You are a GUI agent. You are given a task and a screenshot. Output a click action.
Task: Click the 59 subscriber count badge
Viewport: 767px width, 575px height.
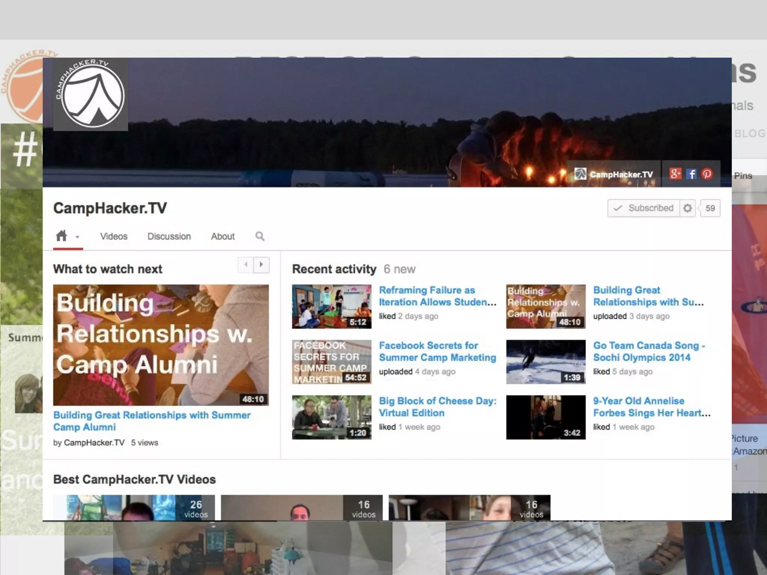[710, 208]
